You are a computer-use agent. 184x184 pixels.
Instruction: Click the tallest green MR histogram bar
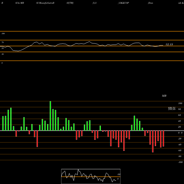pyautogui.click(x=50, y=116)
